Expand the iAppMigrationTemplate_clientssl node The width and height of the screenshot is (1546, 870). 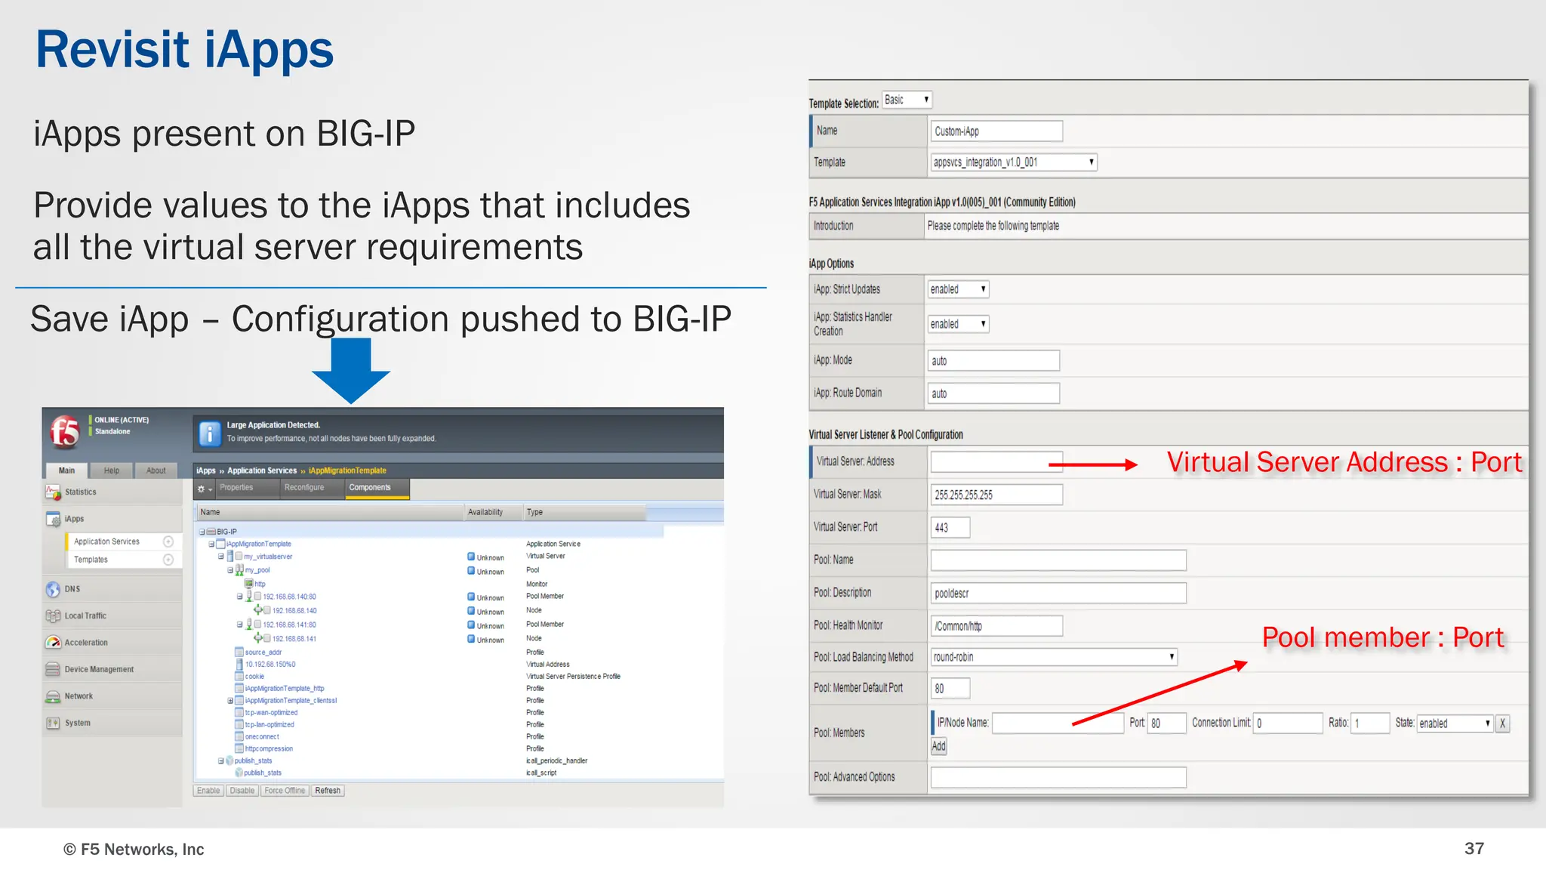click(230, 701)
